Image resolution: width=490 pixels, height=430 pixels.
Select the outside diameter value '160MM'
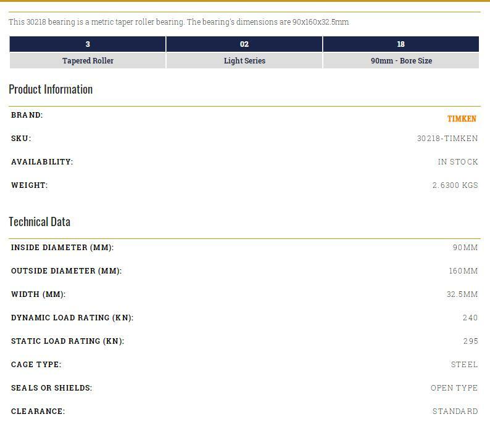tap(463, 271)
